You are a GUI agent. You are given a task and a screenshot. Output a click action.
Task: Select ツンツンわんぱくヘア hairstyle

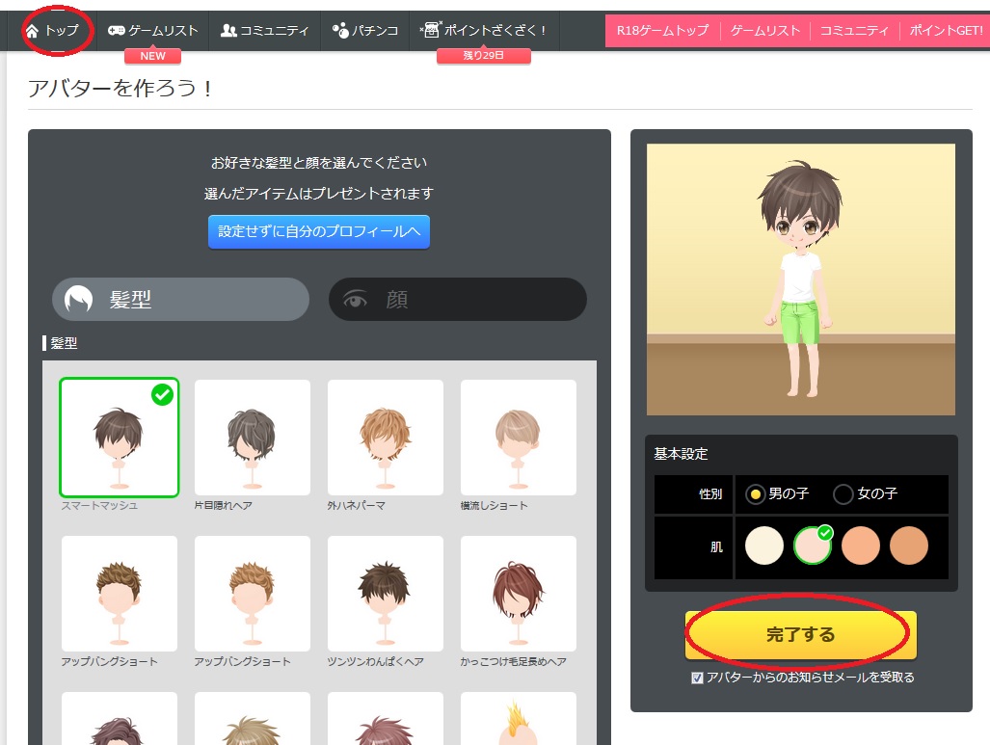386,594
